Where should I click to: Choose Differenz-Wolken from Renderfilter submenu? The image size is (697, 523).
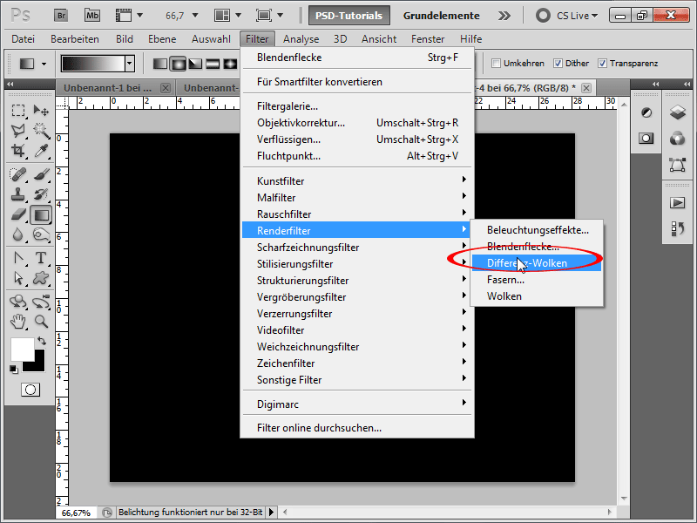pyautogui.click(x=536, y=263)
